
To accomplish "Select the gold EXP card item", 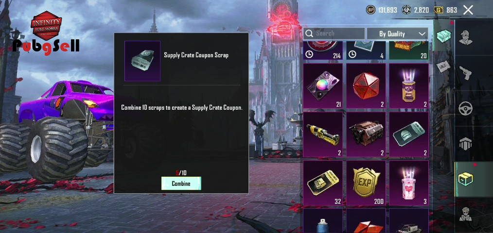I will coord(366,183).
